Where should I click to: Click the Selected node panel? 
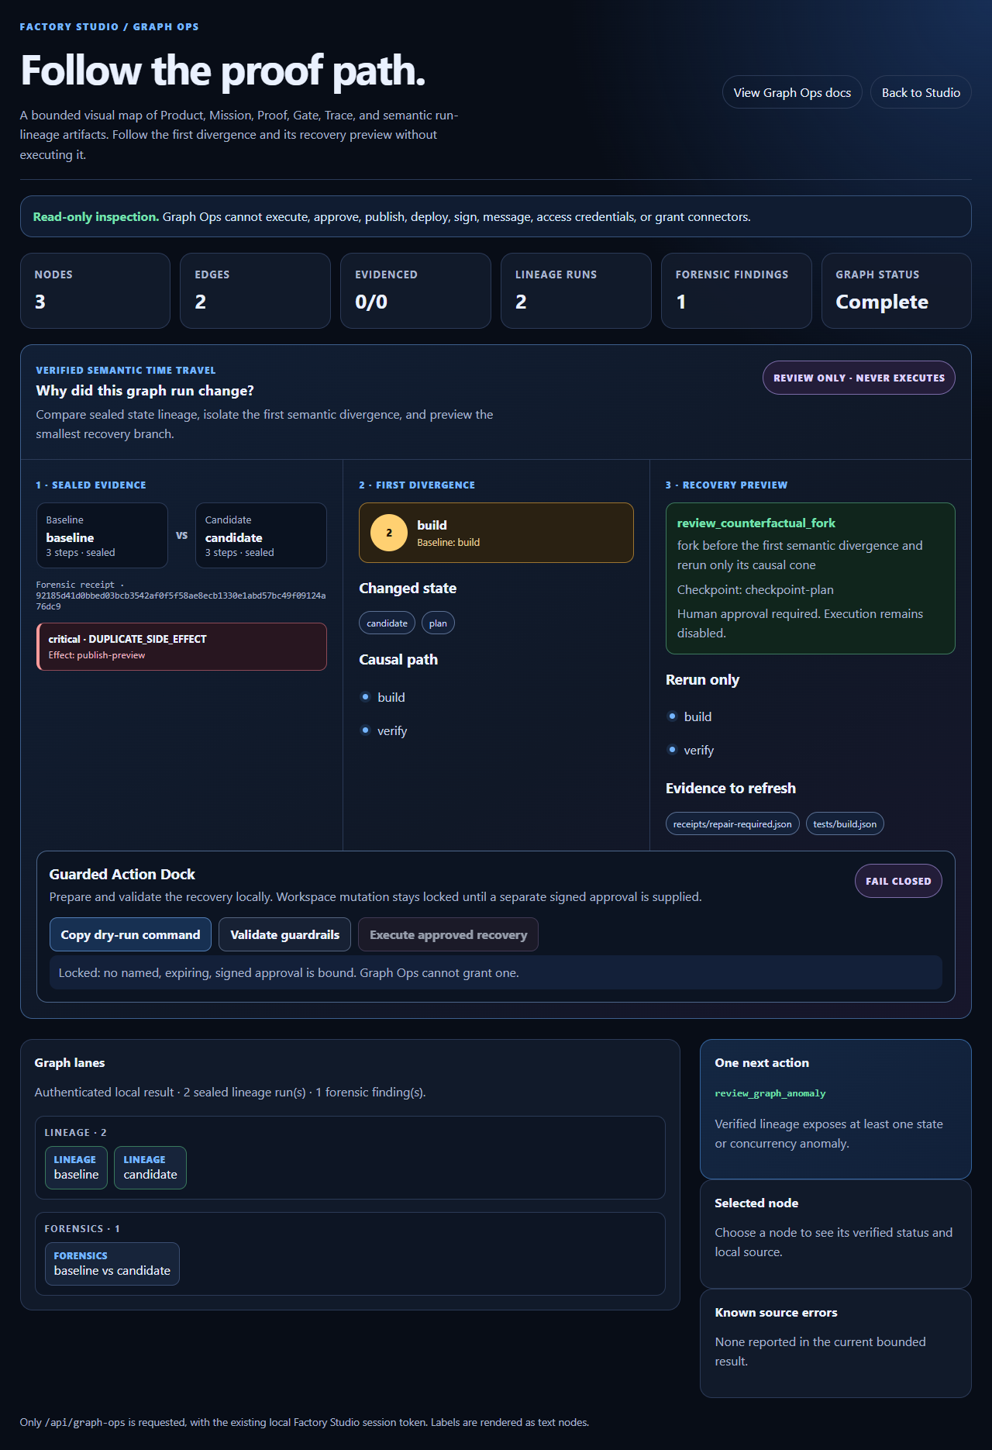coord(835,1234)
